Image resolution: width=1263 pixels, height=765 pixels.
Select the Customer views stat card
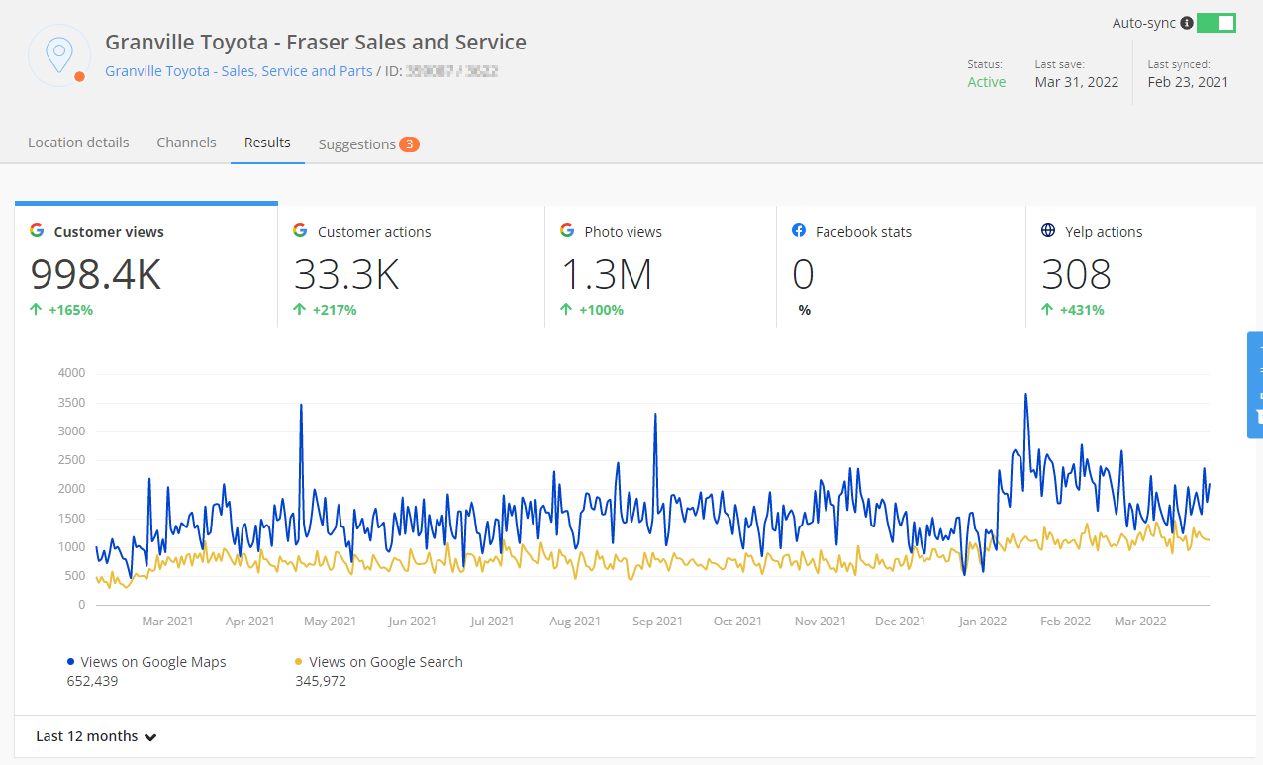point(146,266)
